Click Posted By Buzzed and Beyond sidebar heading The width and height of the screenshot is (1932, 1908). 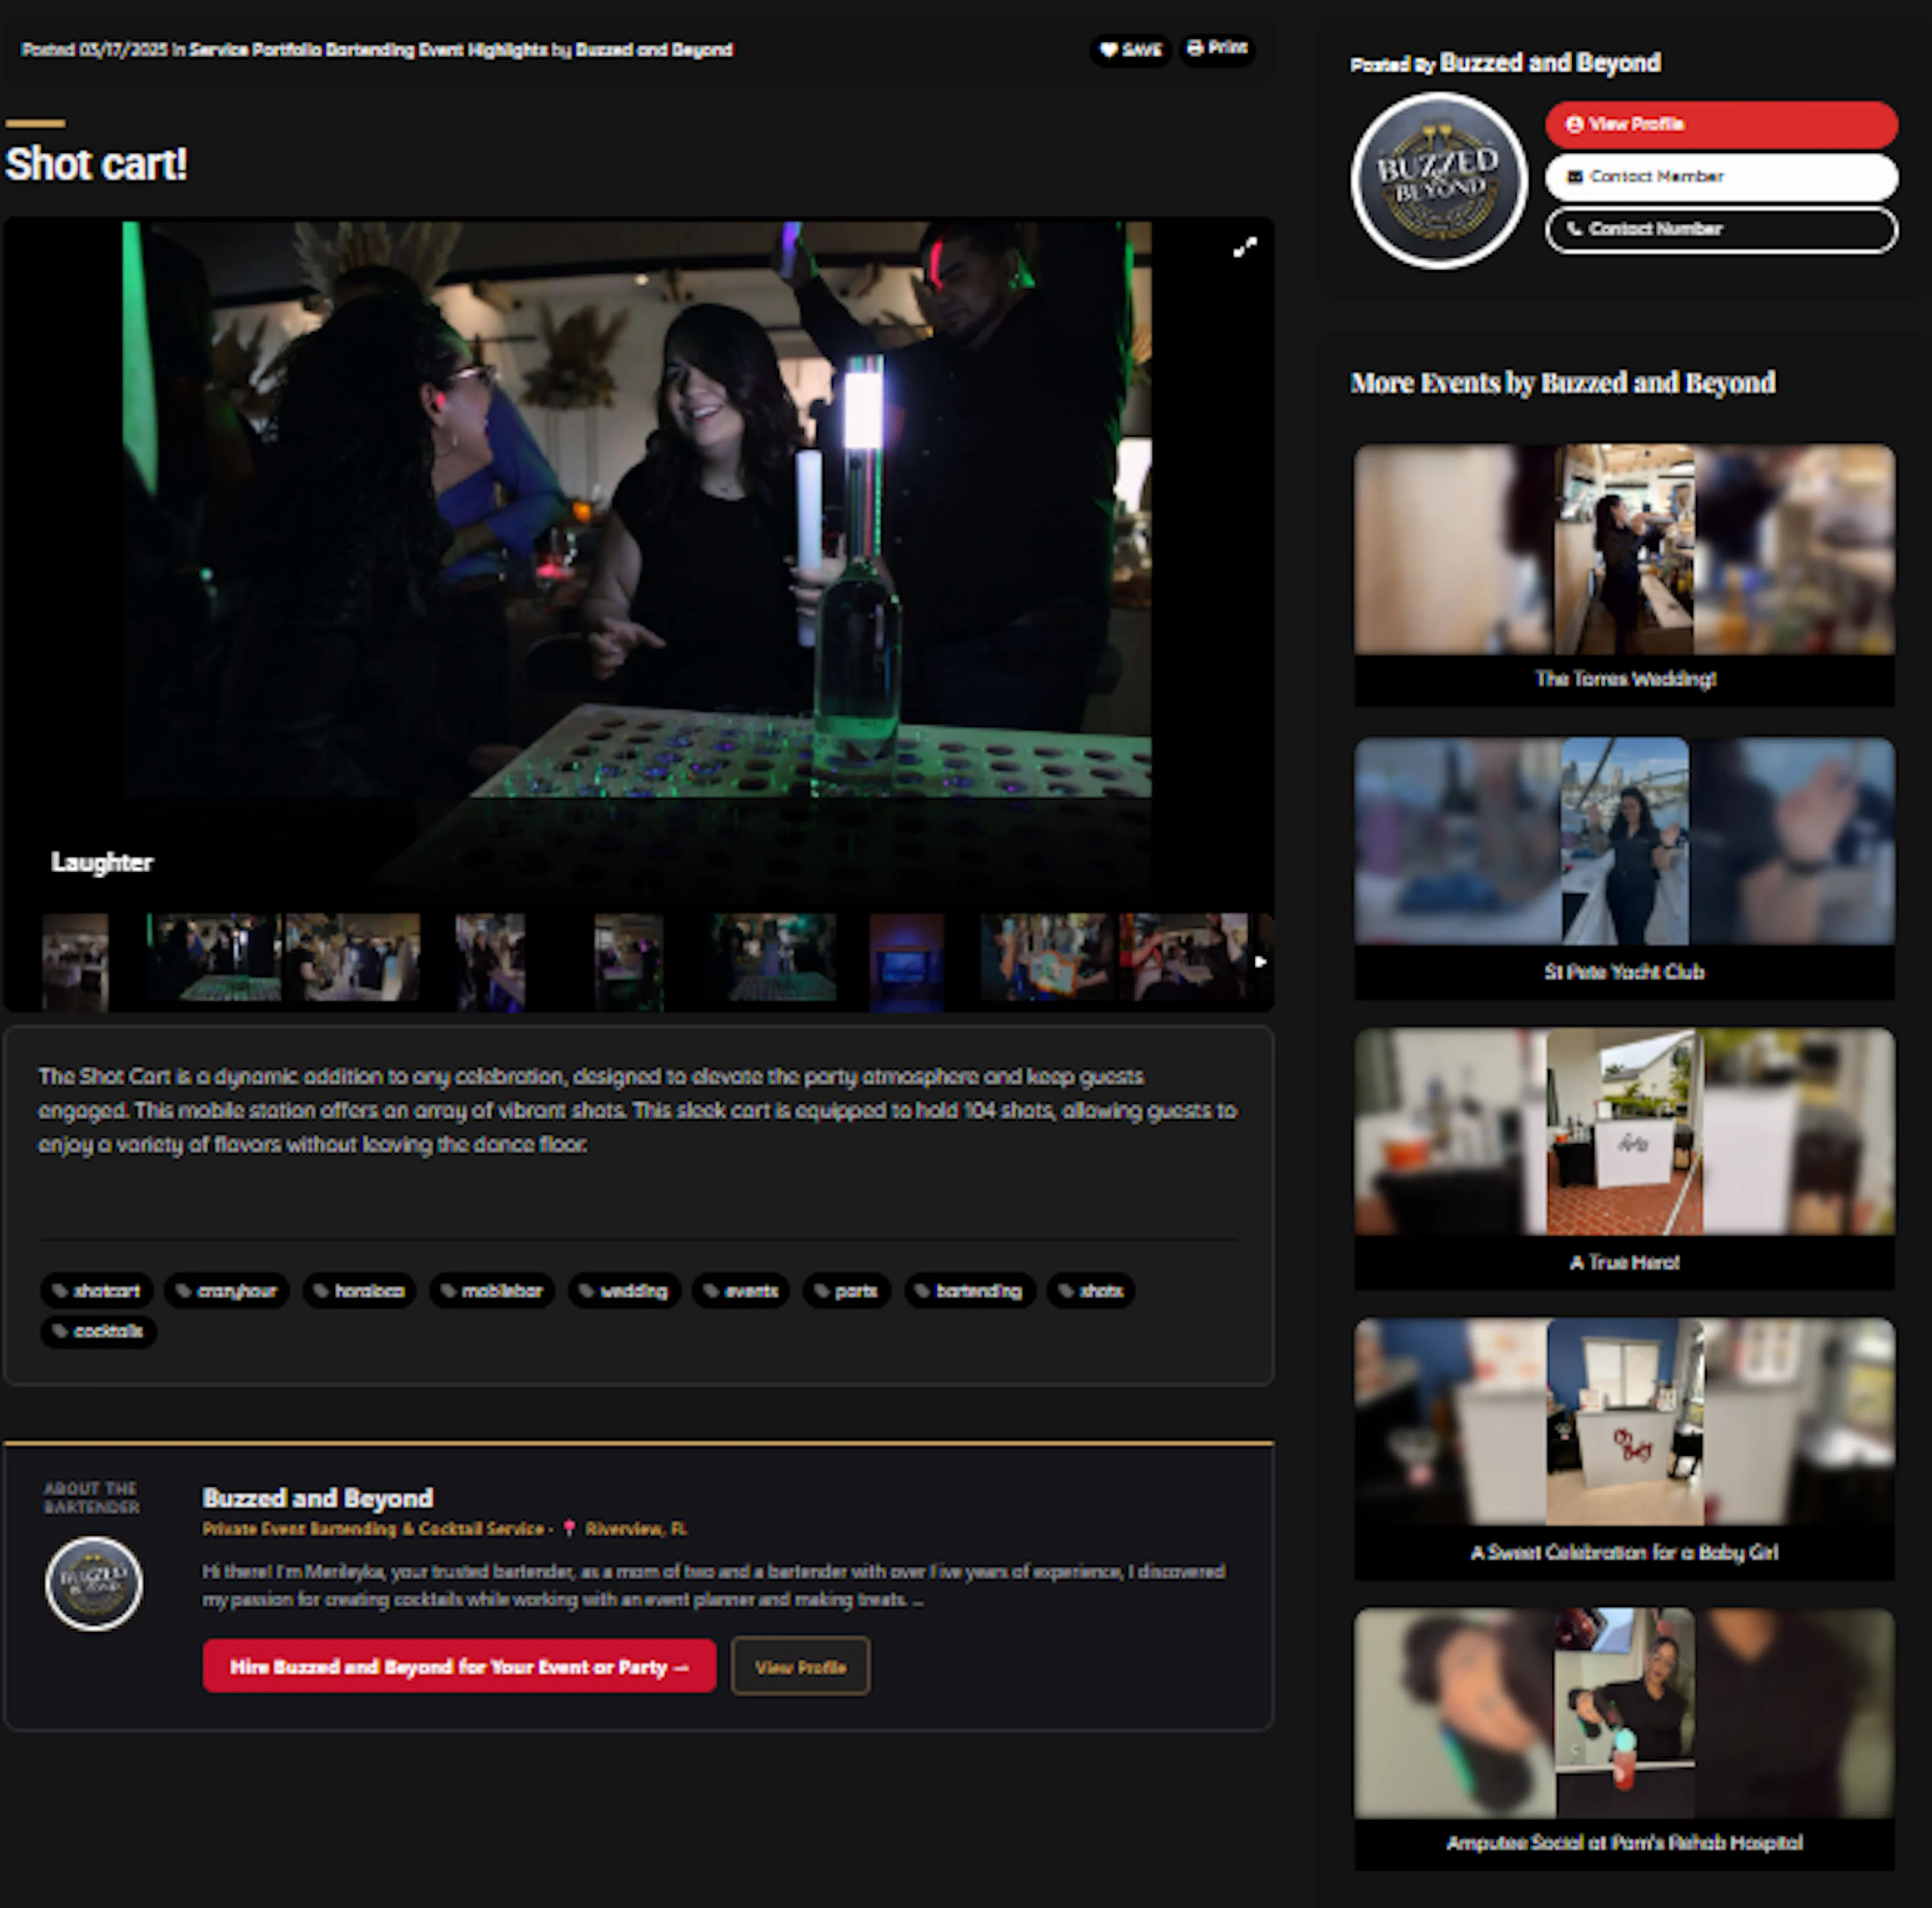[x=1505, y=63]
